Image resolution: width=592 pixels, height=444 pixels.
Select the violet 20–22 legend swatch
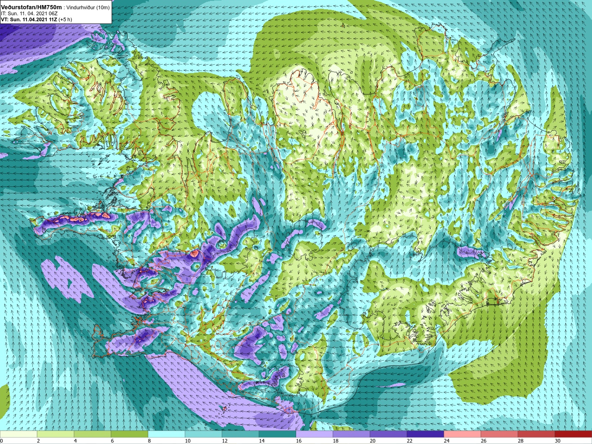pos(388,434)
